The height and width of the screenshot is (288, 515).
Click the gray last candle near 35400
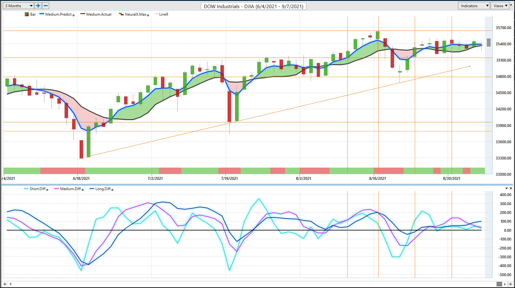489,42
